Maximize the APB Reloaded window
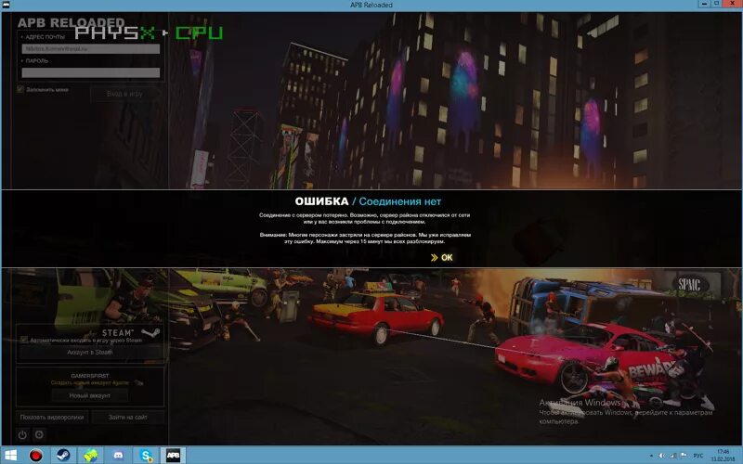 (716, 4)
